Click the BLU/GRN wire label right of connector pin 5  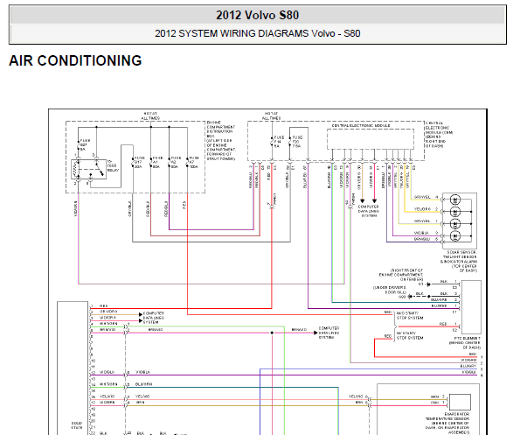pos(144,384)
